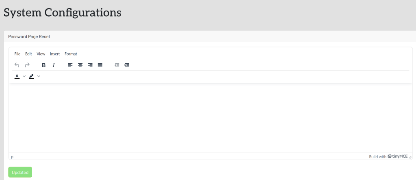Viewport: 416px width, 180px height.
Task: Align text to the left
Action: pos(70,65)
